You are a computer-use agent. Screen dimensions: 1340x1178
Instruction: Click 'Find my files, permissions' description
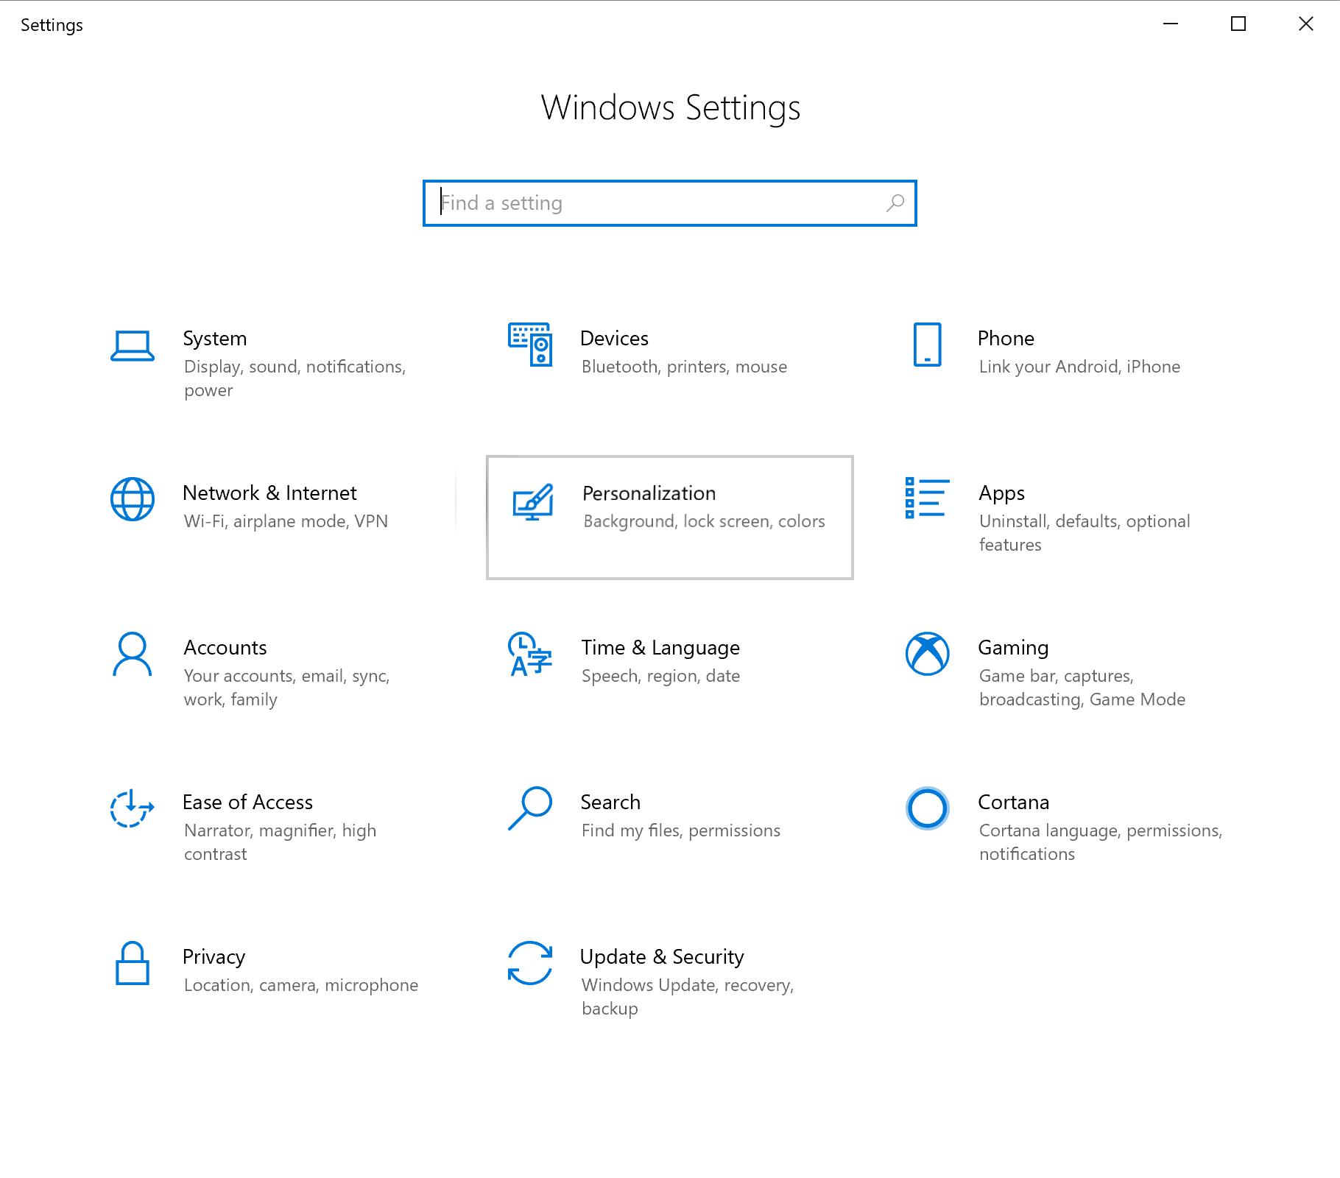(x=681, y=830)
